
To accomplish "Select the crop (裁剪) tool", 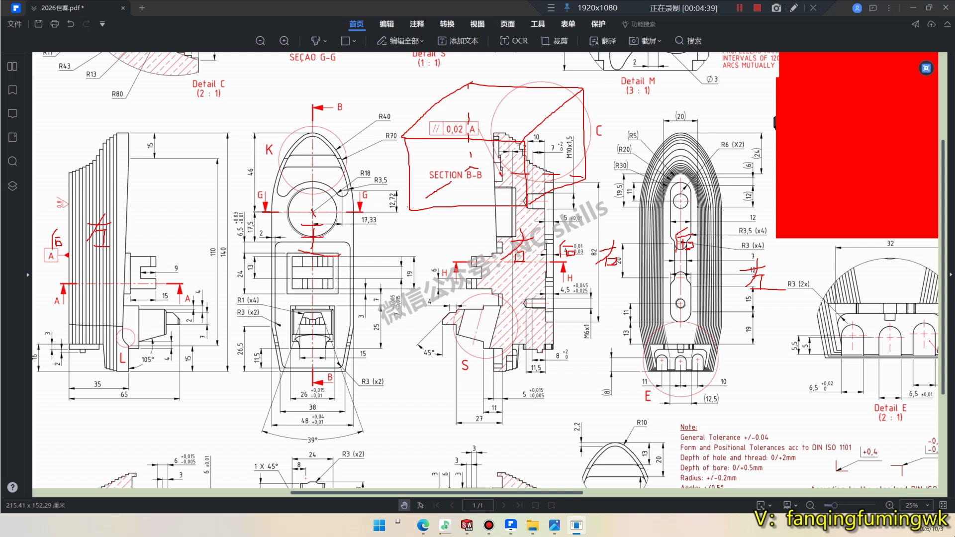I will (554, 41).
